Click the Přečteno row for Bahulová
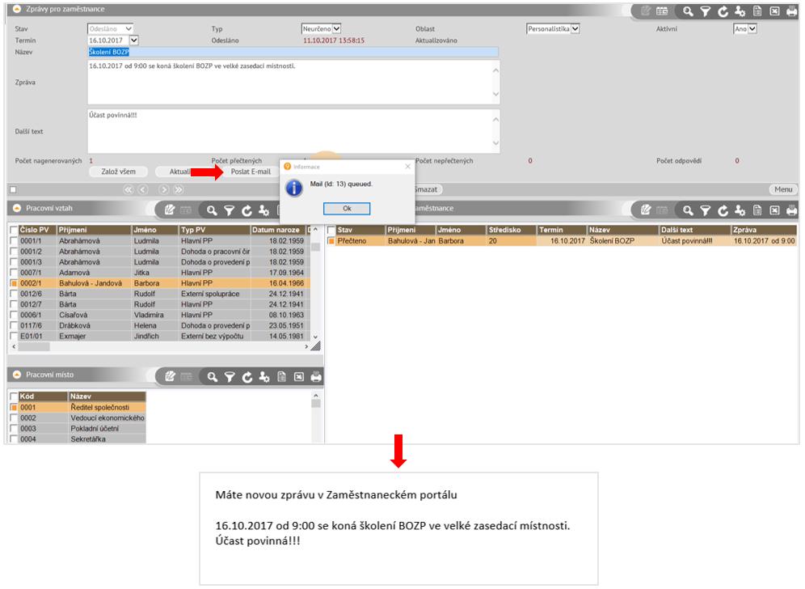 [562, 240]
